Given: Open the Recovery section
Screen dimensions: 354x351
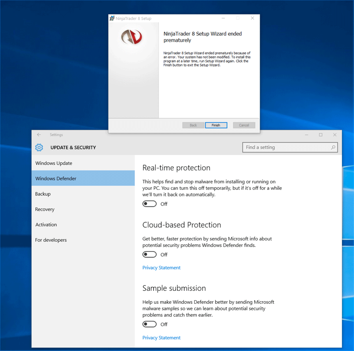Looking at the screenshot, I should point(83,209).
